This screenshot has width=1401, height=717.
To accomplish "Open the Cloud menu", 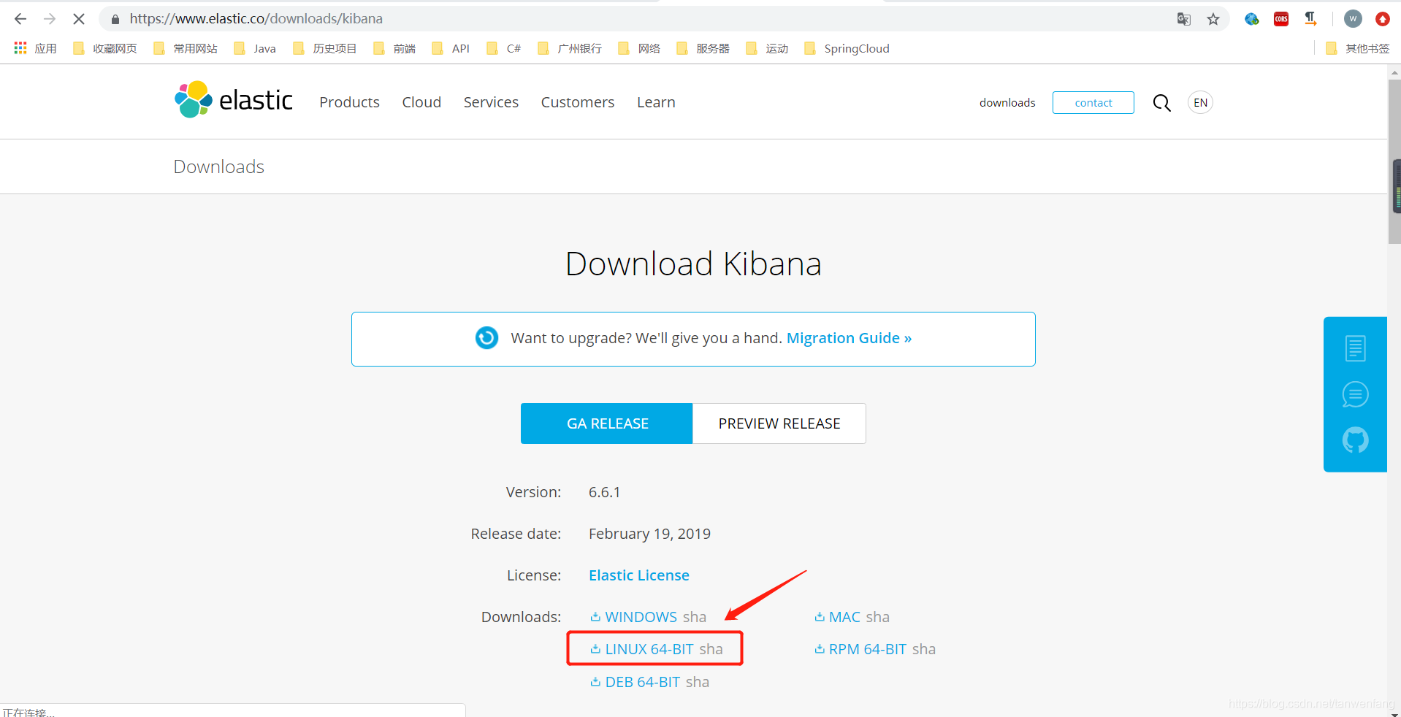I will (421, 102).
